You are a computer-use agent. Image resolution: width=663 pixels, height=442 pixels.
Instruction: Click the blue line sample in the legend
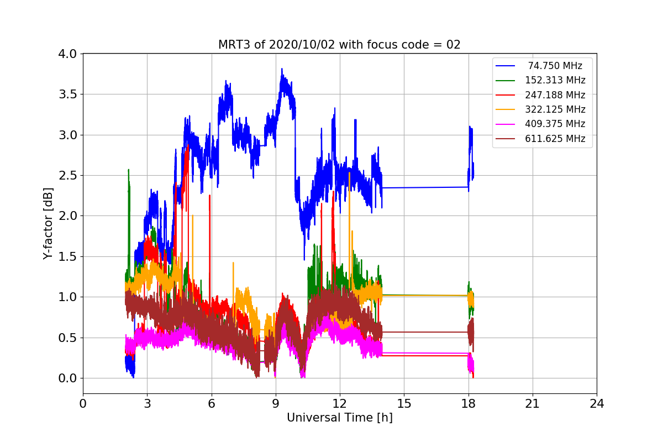(x=506, y=66)
